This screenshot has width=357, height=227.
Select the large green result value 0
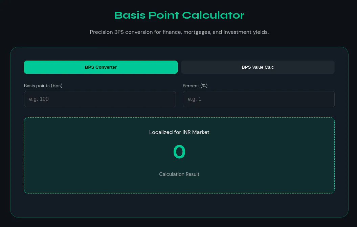point(179,152)
